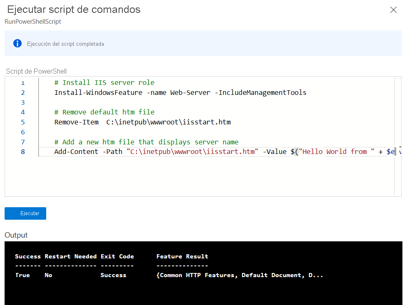Click the Remove-Item iisstart.htm line

tap(142, 122)
